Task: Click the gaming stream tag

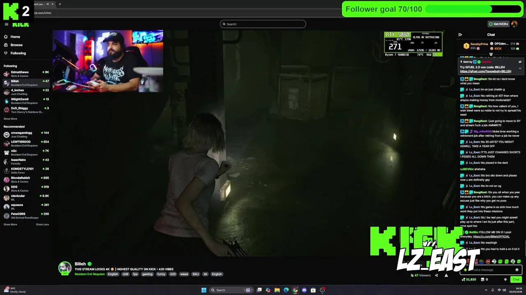Action: point(147,274)
